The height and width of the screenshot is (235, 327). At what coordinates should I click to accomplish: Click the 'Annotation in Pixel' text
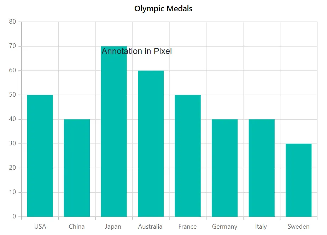pyautogui.click(x=136, y=51)
